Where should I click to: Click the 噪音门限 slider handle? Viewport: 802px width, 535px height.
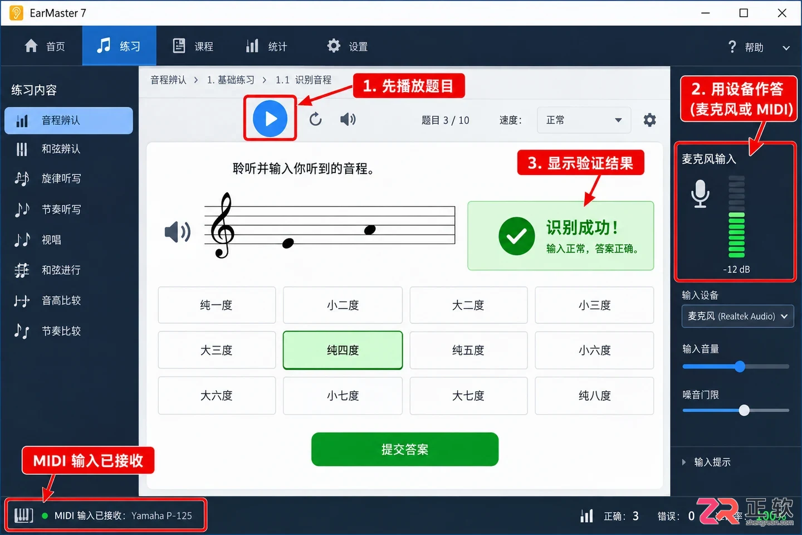[x=744, y=410]
